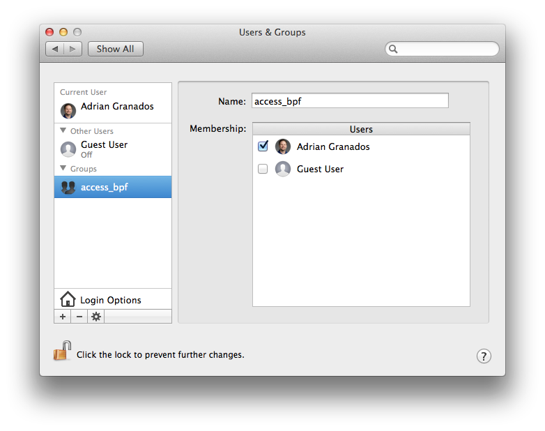Open Login Options

(x=113, y=299)
